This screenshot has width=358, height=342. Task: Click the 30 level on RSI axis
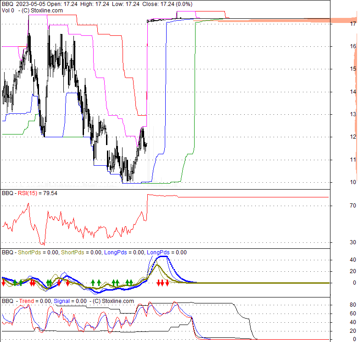click(353, 242)
